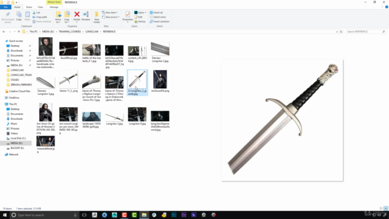This screenshot has height=219, width=389.
Task: Refresh the folder view
Action: click(x=341, y=32)
